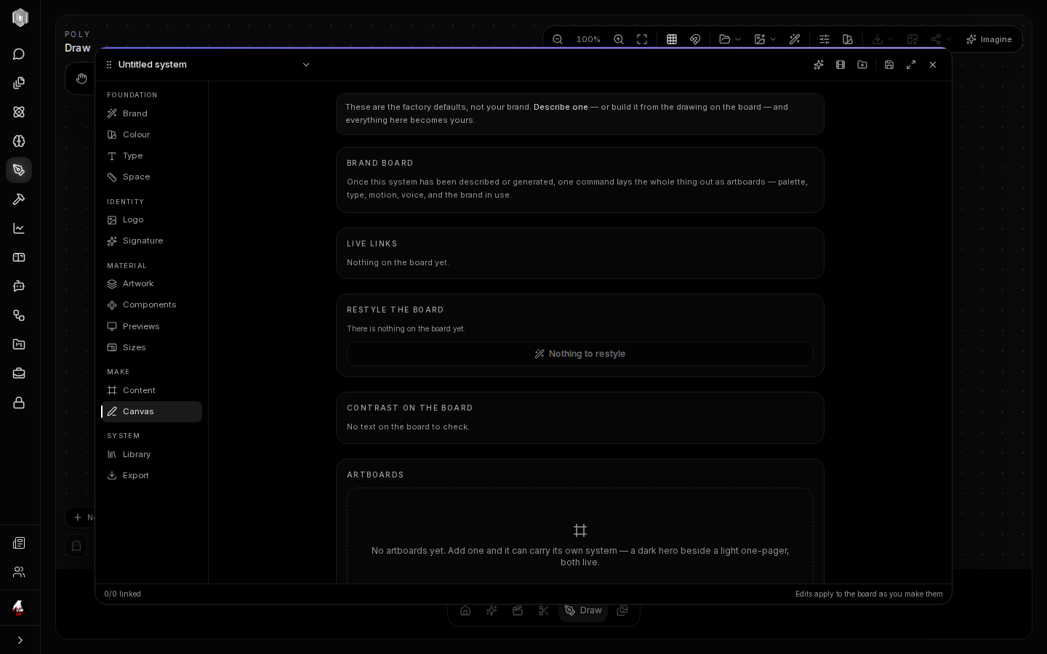
Task: Open the Colour section
Action: pyautogui.click(x=152, y=134)
